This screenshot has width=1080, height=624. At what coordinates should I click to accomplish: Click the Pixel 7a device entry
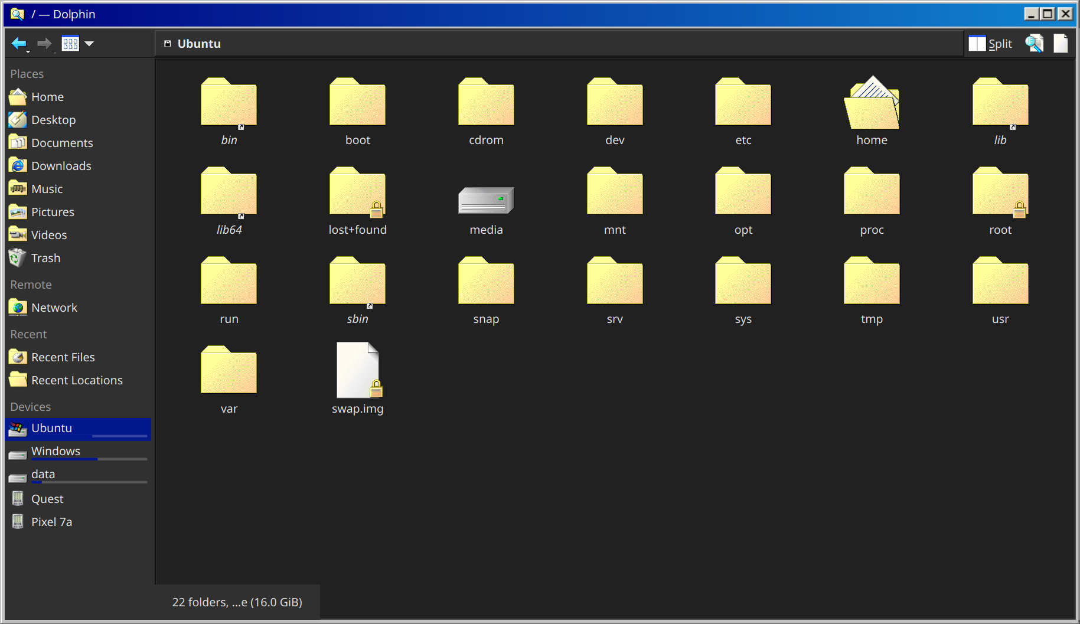tap(51, 522)
